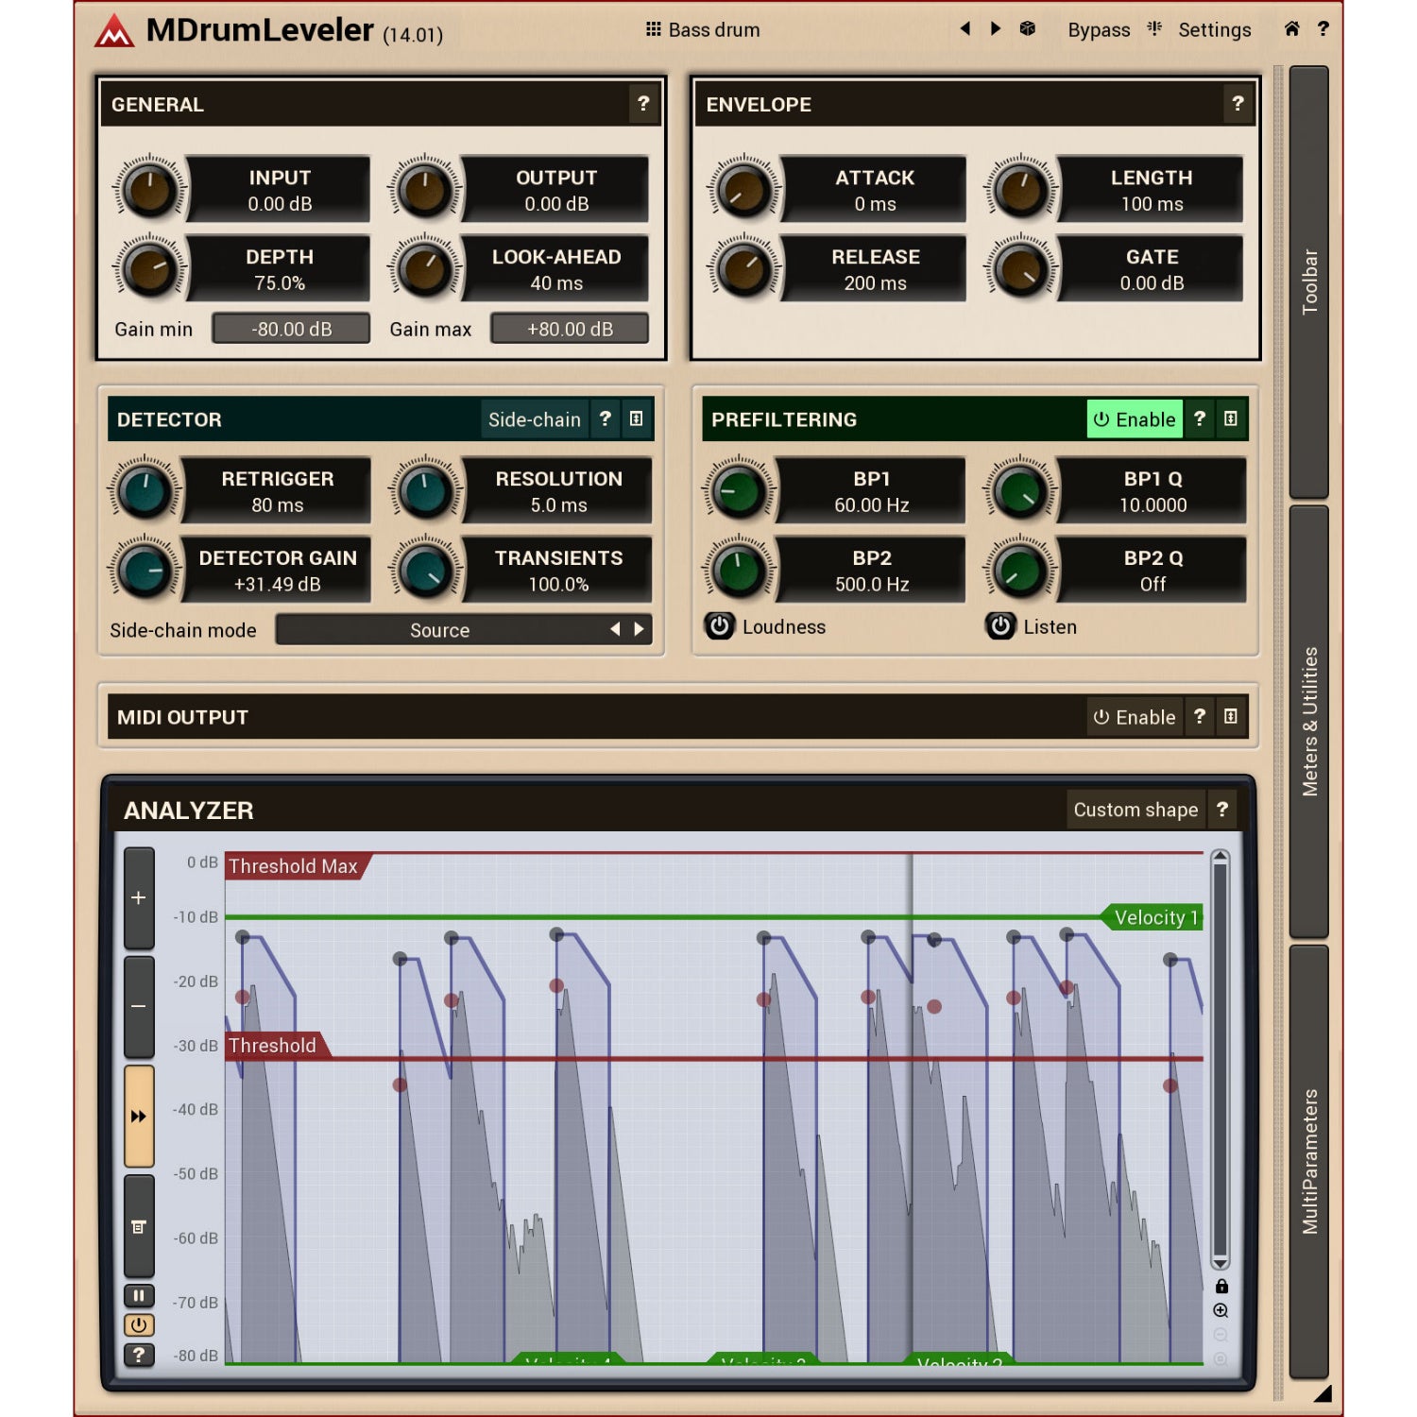Open the General section help icon
The image size is (1417, 1417).
click(643, 104)
